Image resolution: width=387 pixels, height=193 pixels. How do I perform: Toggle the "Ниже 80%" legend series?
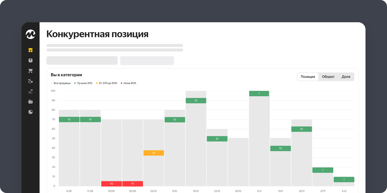tap(128, 83)
